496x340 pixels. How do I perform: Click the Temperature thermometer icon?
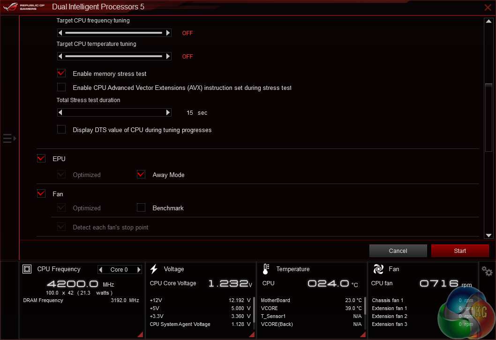(x=266, y=269)
